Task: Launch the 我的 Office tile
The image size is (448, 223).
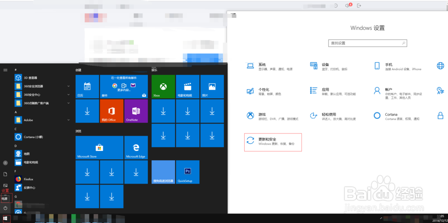Action: [112, 111]
